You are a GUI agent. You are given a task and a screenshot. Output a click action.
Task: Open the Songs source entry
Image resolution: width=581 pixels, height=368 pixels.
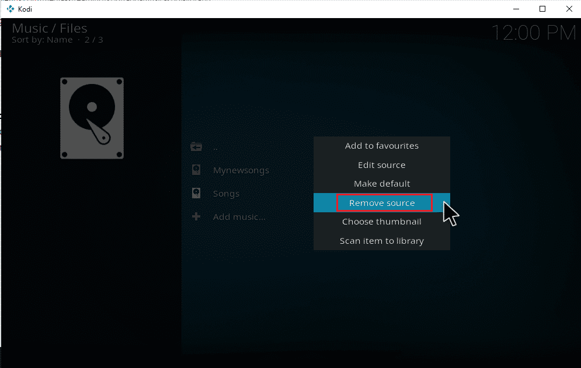tap(226, 194)
